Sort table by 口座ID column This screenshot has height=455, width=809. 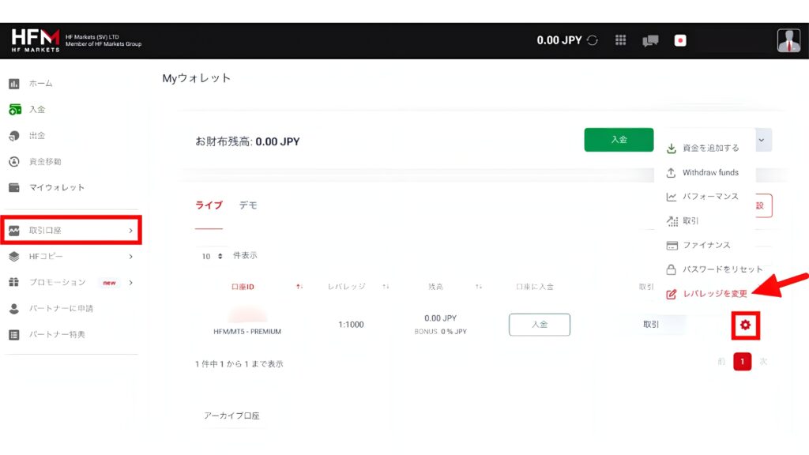pos(242,287)
